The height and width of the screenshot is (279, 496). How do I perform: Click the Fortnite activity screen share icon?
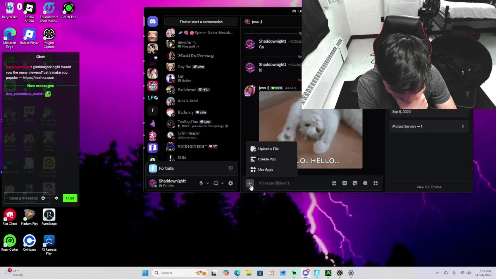pos(231,168)
